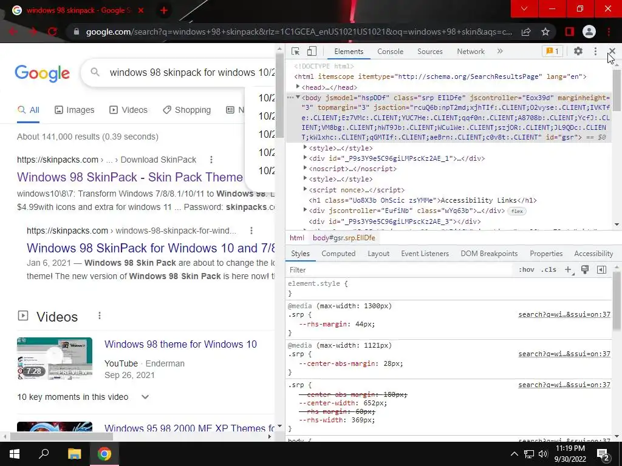Click the flex badge on wYq63b div

[x=517, y=211]
